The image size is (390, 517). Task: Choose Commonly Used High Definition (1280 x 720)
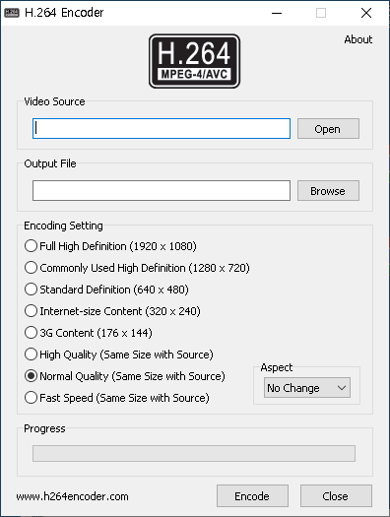pyautogui.click(x=137, y=268)
